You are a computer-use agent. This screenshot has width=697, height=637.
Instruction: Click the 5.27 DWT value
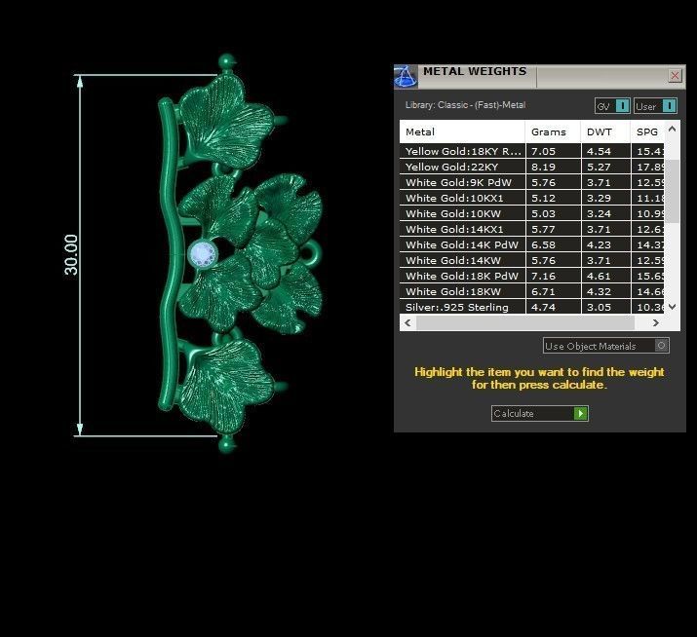click(x=599, y=167)
